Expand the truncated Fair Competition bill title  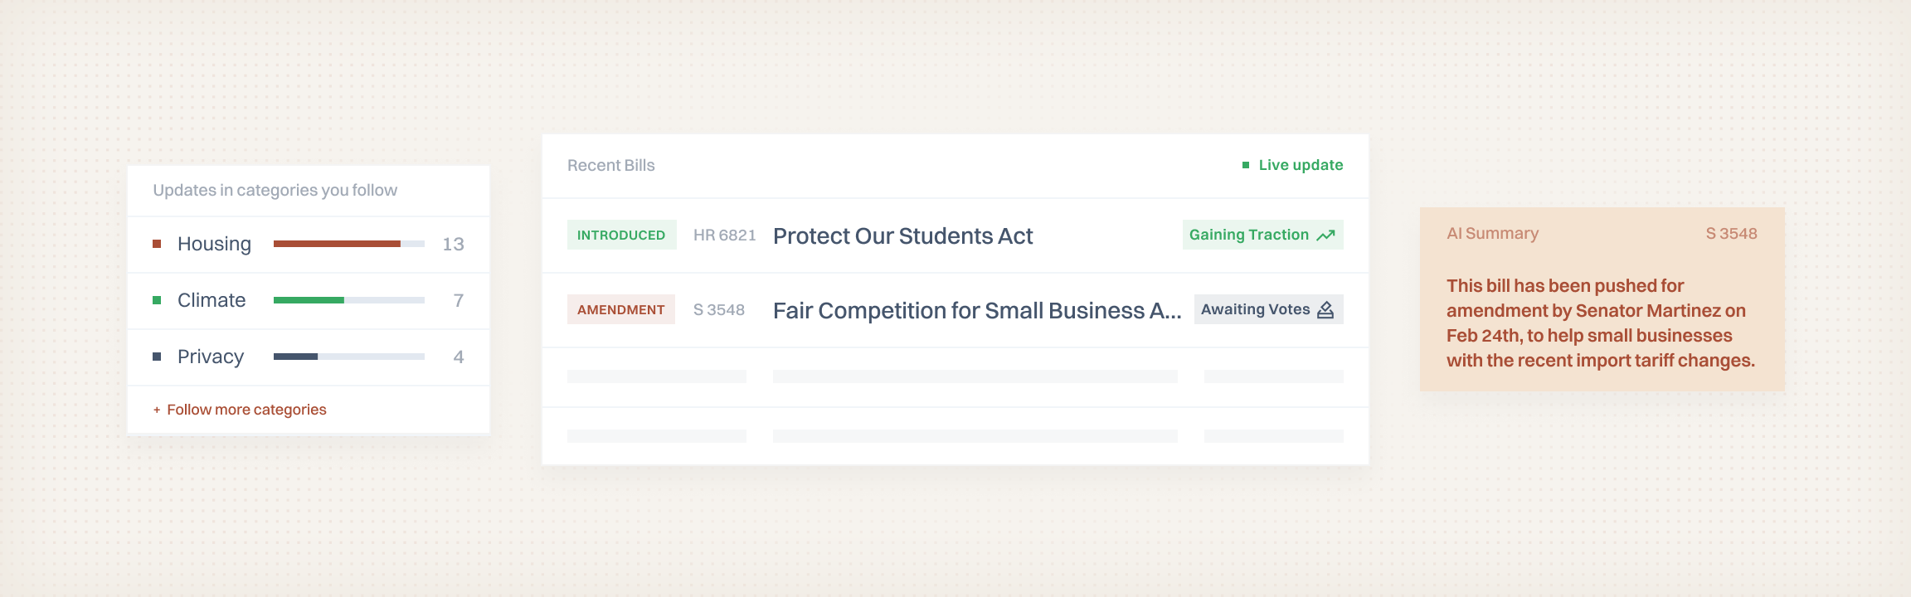coord(977,310)
